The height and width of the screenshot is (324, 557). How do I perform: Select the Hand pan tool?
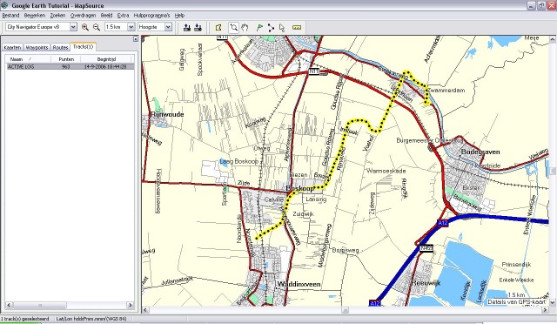pos(245,27)
